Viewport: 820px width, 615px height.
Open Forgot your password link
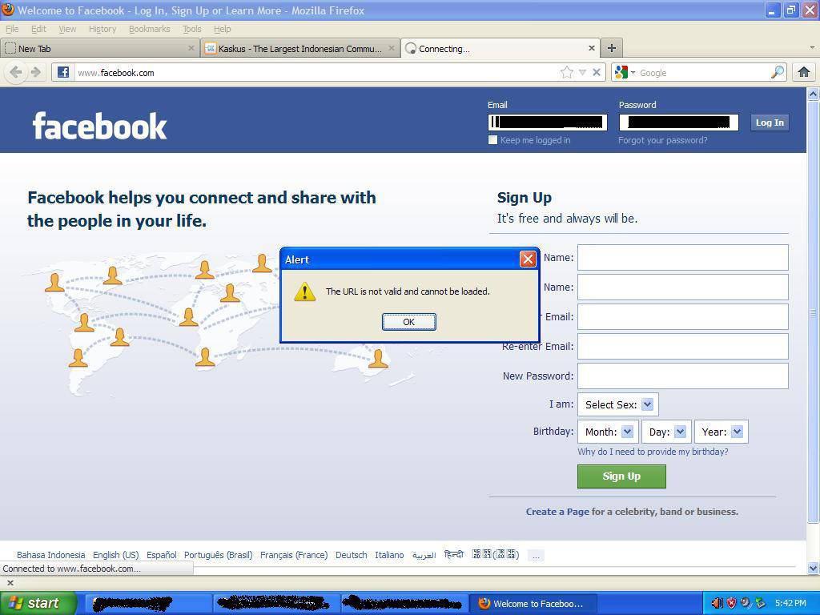click(x=662, y=140)
